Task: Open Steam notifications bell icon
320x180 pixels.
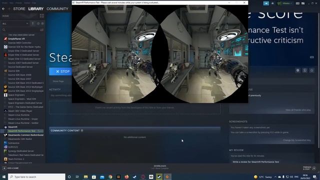Action: coord(272,3)
